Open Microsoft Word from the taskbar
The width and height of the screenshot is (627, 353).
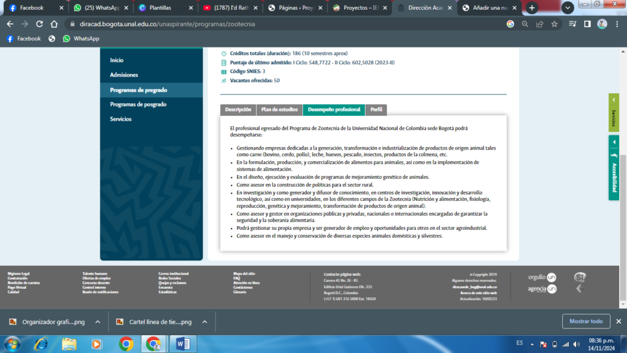(x=183, y=343)
